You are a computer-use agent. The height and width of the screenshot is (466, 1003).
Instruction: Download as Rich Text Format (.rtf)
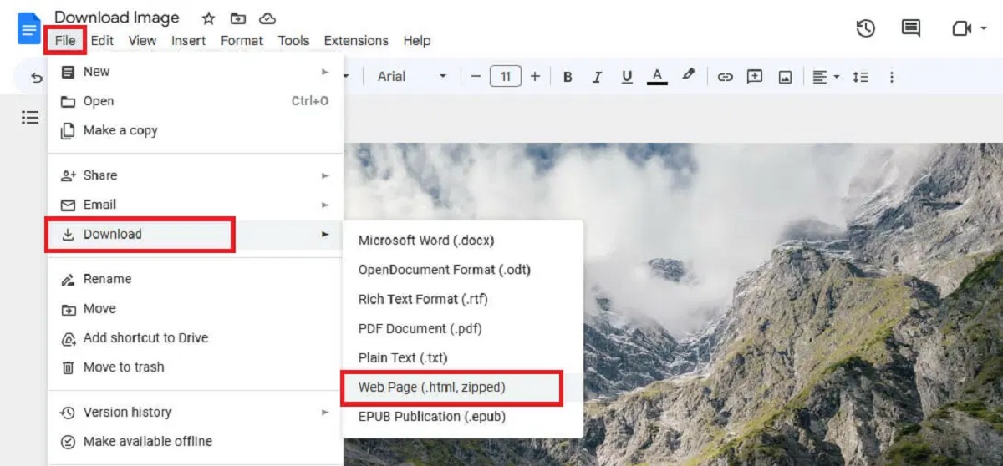point(462,299)
